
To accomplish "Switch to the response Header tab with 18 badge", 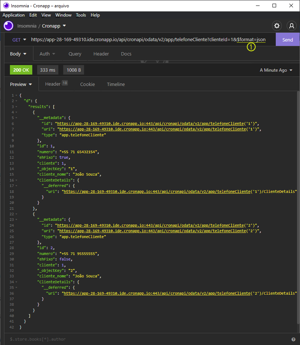I will (x=56, y=84).
